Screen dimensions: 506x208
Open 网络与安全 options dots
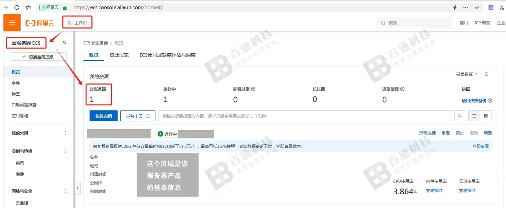coord(65,191)
